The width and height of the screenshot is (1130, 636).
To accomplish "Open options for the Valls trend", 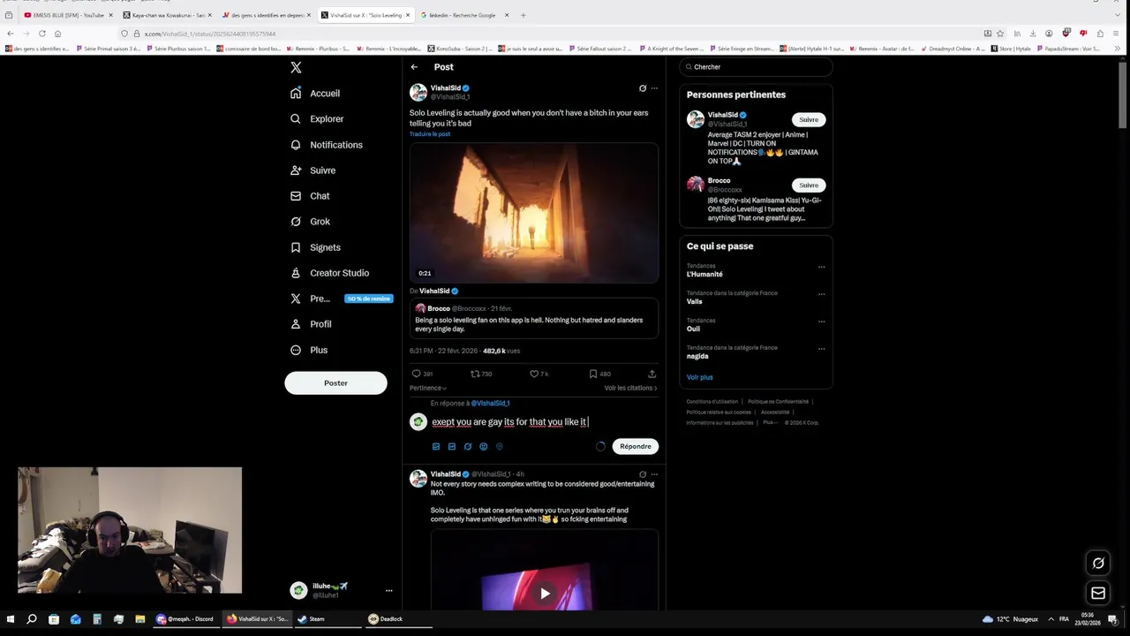I will (821, 294).
